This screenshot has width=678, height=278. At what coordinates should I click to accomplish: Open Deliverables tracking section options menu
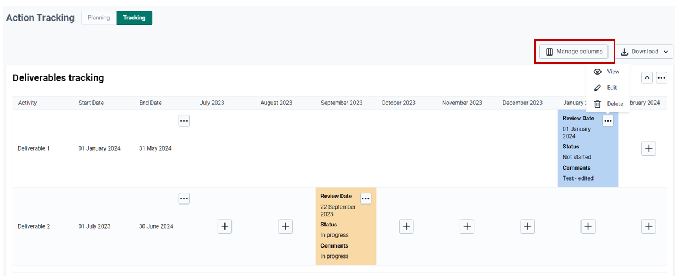click(x=661, y=78)
